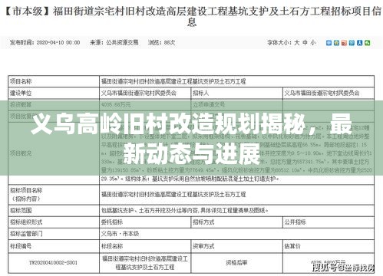
Task: Select the 招标人 cell label
Action: tap(201, 93)
